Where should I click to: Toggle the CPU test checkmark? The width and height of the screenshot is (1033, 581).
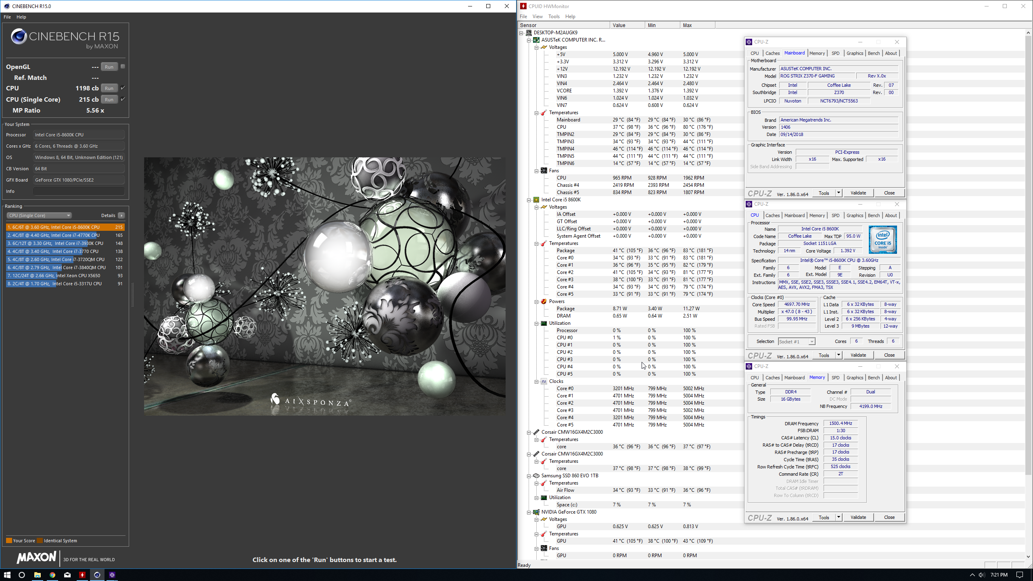pyautogui.click(x=123, y=88)
